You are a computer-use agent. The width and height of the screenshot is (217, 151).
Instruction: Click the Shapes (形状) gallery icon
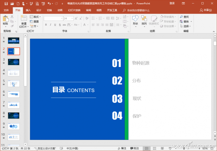[135, 18]
